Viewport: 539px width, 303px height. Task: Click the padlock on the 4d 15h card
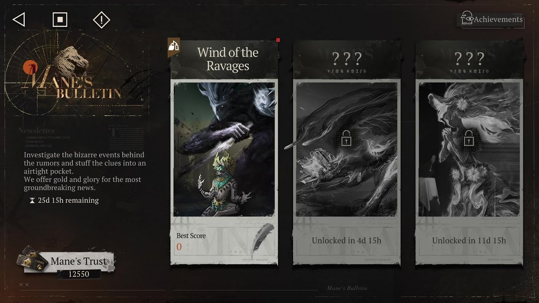[346, 138]
